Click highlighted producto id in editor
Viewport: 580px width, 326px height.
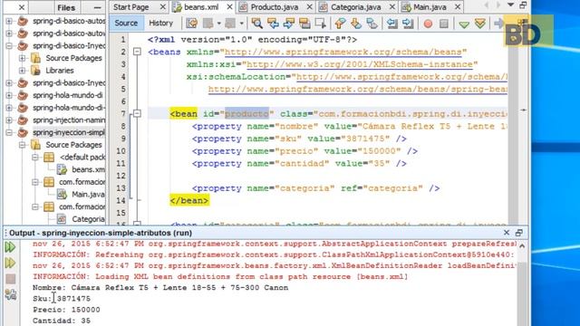click(x=246, y=113)
